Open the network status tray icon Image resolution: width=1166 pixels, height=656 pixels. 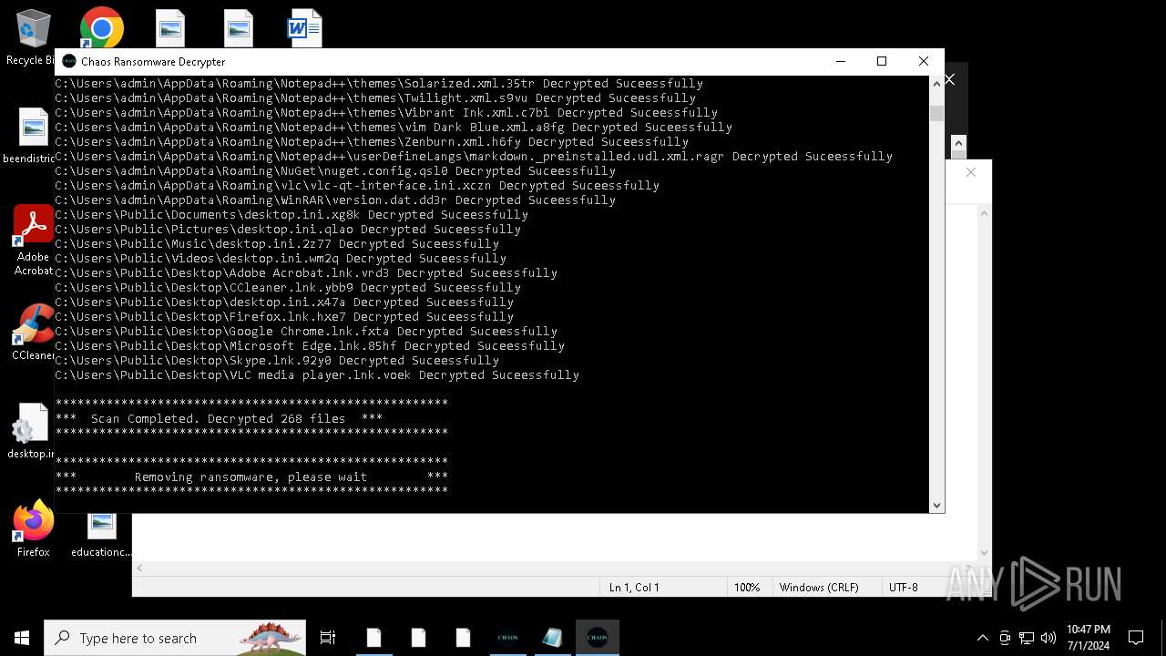click(1027, 638)
